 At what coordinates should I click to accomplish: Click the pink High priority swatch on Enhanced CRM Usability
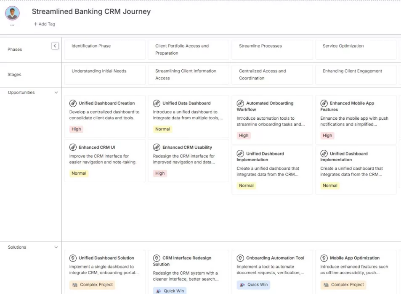click(160, 173)
